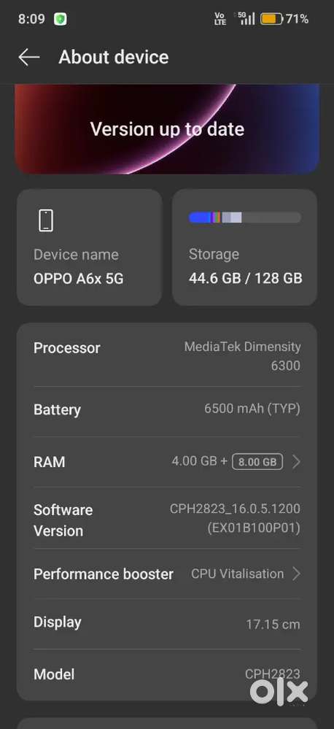
Task: Tap the 8.00 GB extended RAM badge
Action: point(257,462)
